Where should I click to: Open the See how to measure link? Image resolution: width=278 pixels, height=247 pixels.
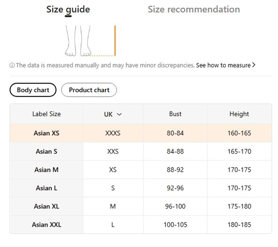(223, 65)
